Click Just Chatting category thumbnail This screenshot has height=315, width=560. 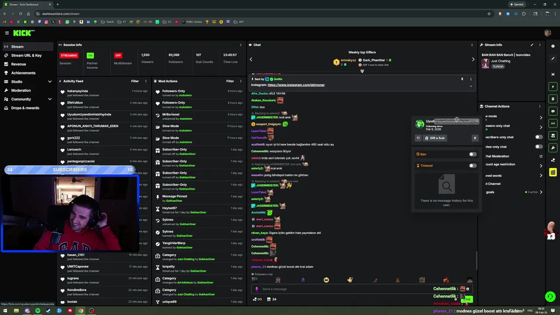(x=485, y=64)
